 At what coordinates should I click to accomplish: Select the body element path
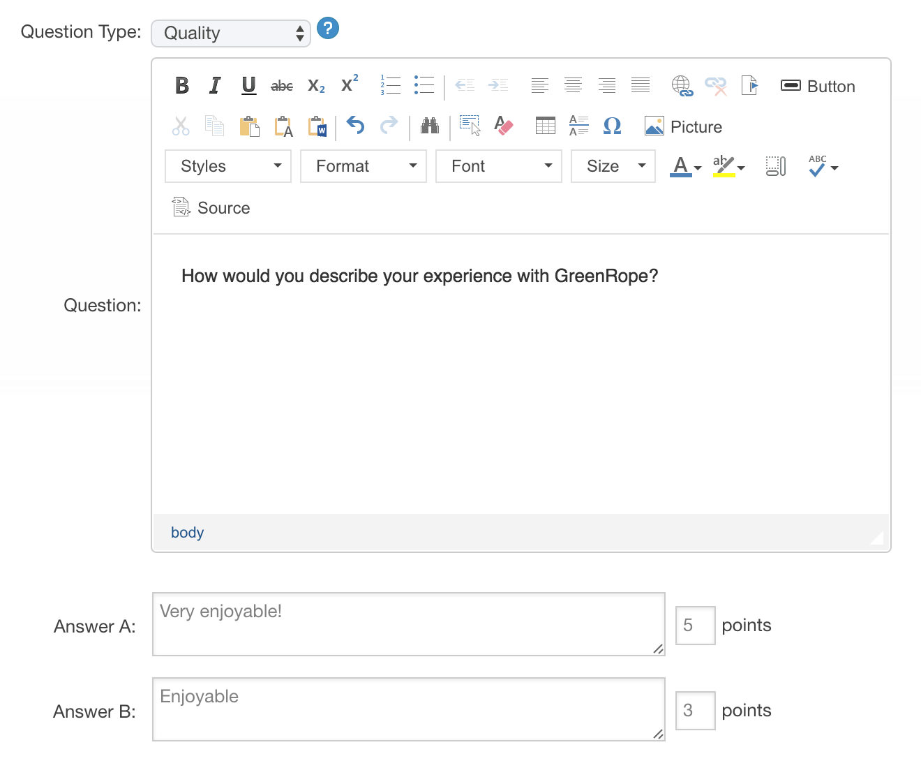pyautogui.click(x=187, y=533)
